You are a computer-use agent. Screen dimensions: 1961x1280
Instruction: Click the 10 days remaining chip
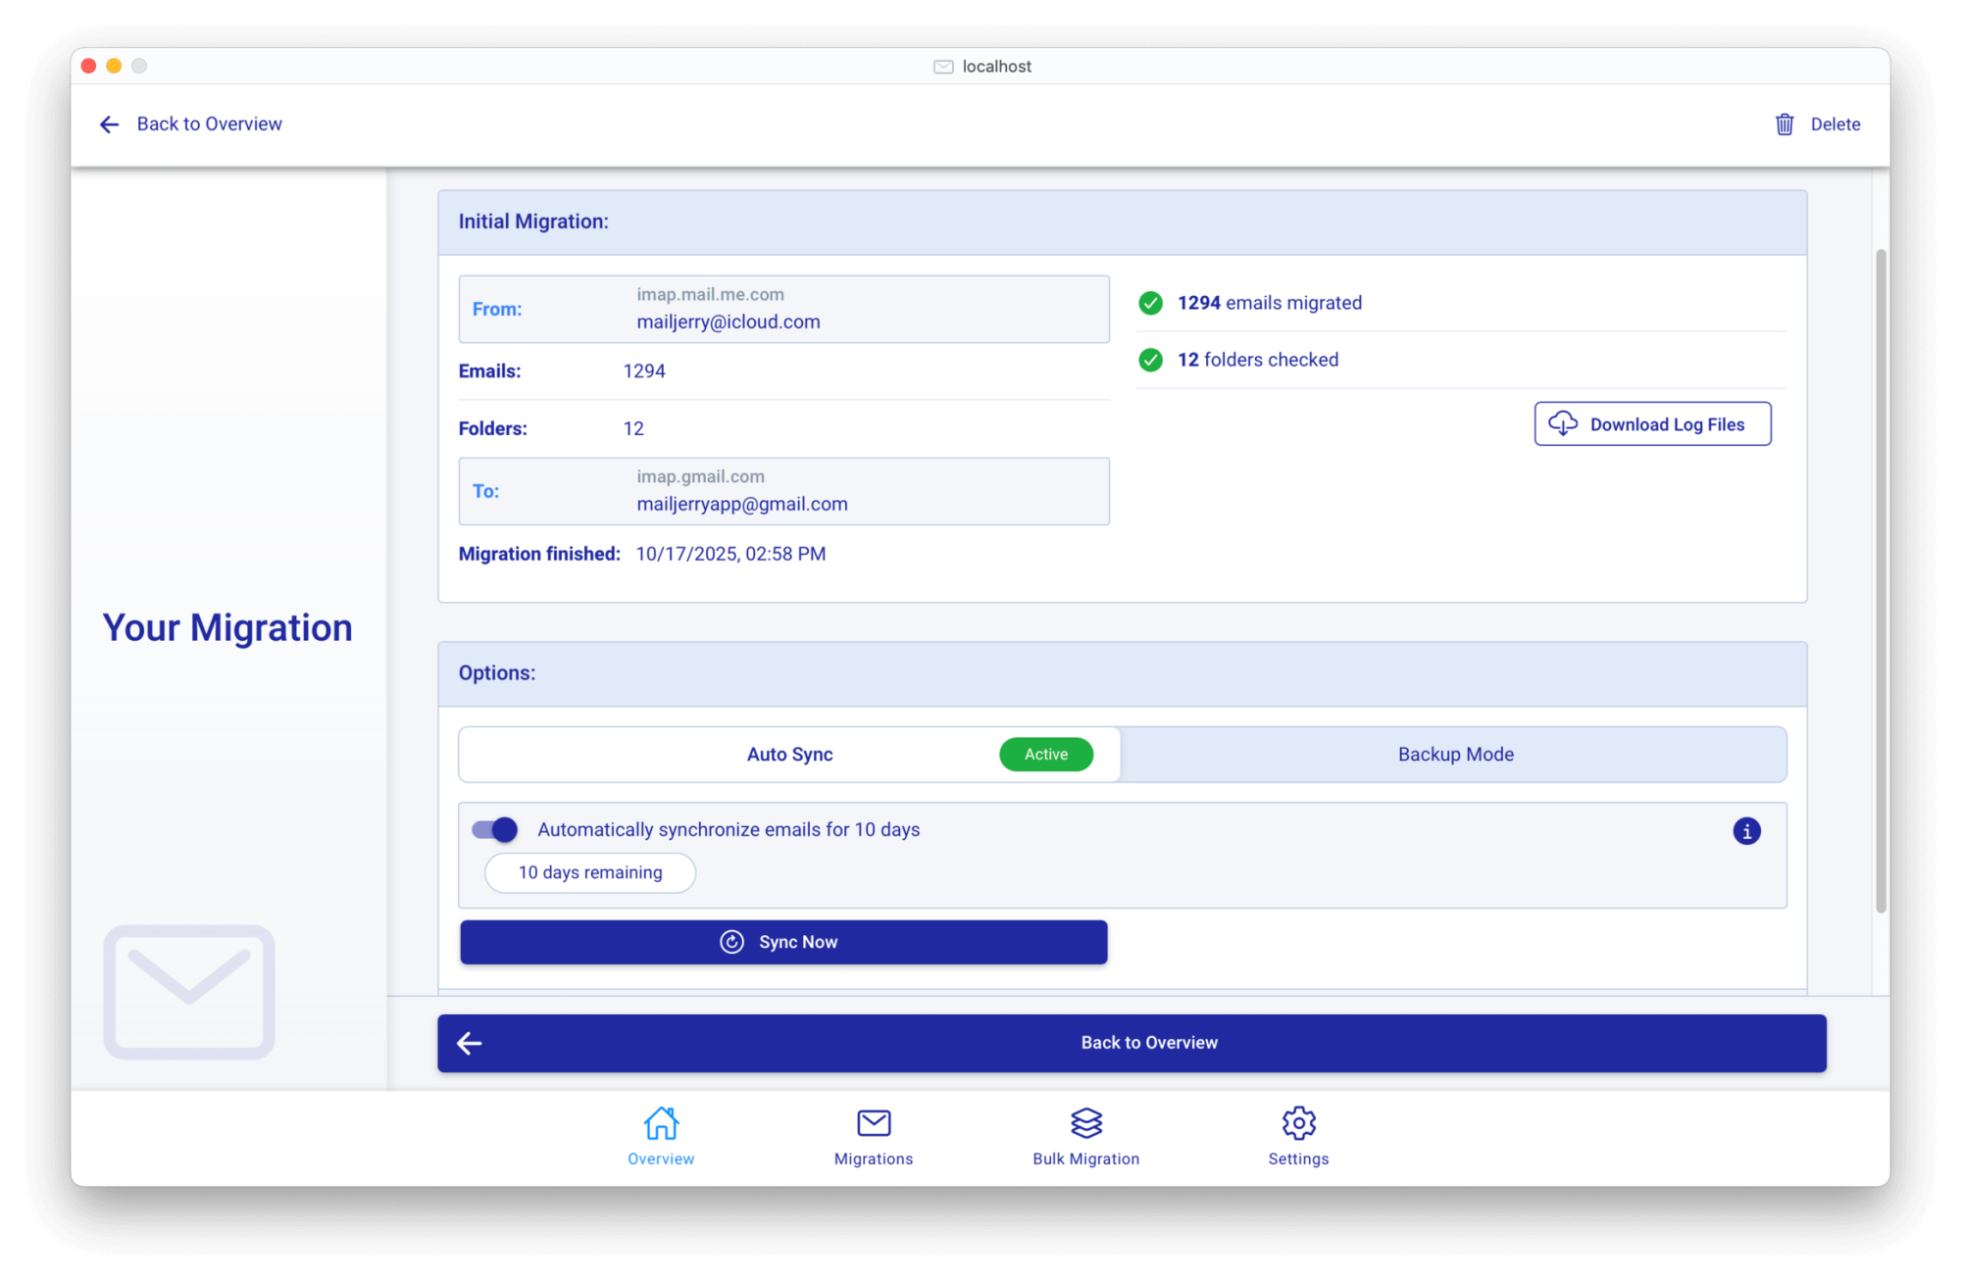coord(589,872)
